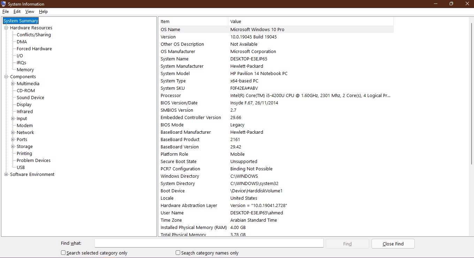This screenshot has height=258, width=474.
Task: Select CD-ROM in the tree
Action: [26, 91]
